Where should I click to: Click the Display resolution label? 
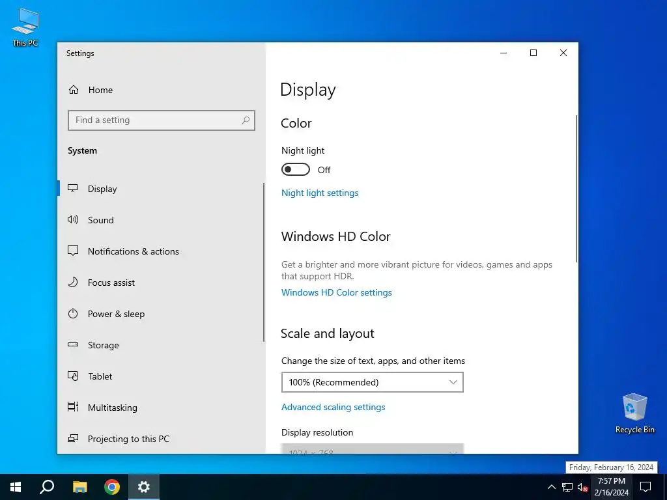point(317,432)
